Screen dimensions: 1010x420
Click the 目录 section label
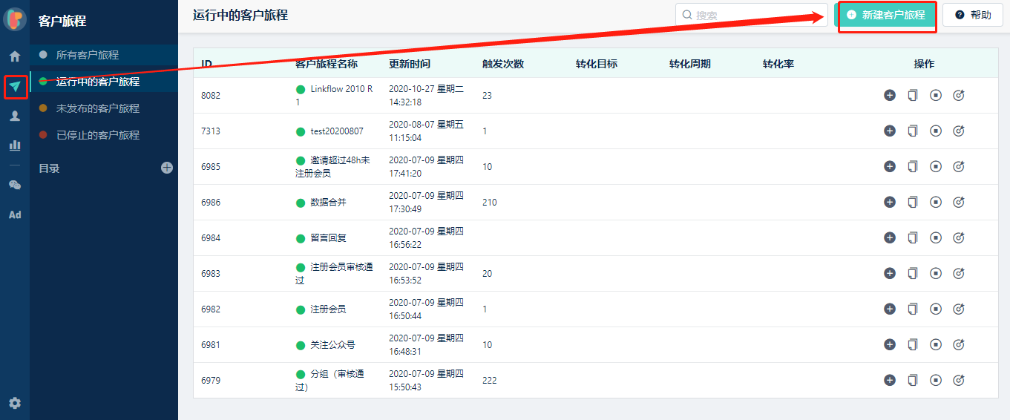(x=49, y=168)
